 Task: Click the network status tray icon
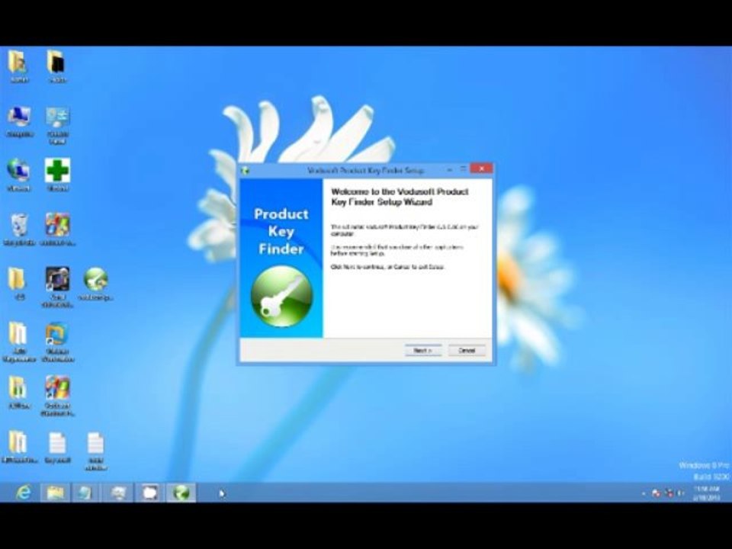click(x=669, y=493)
